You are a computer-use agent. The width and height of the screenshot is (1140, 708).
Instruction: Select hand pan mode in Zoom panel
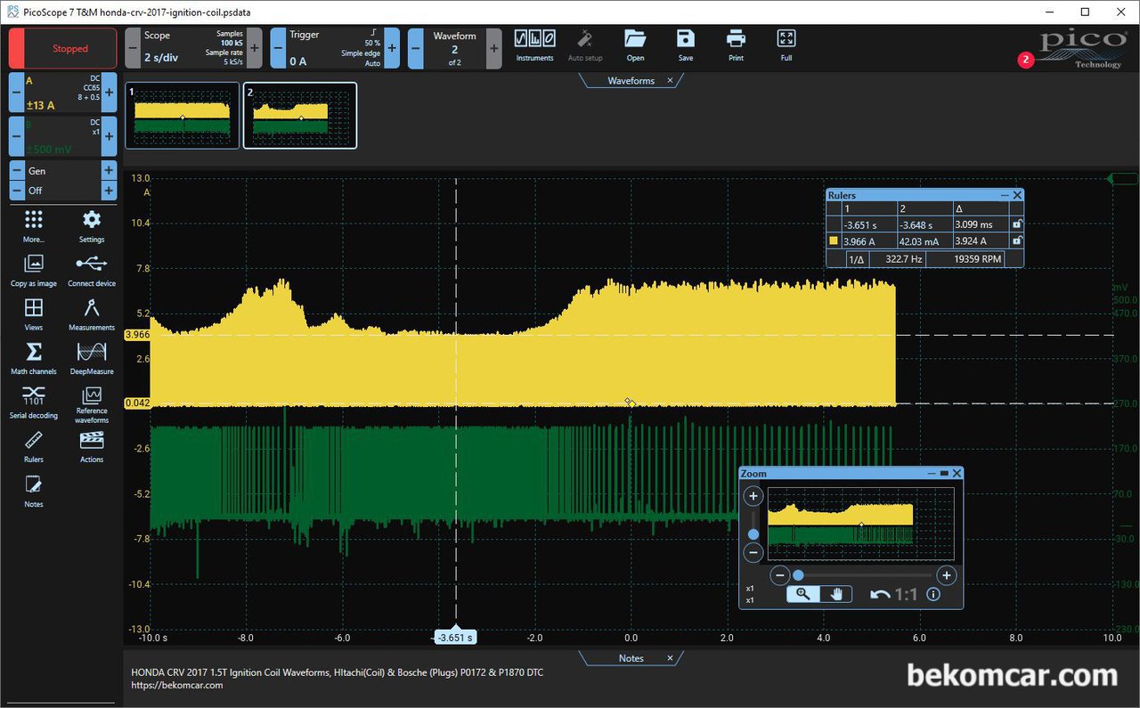click(835, 595)
